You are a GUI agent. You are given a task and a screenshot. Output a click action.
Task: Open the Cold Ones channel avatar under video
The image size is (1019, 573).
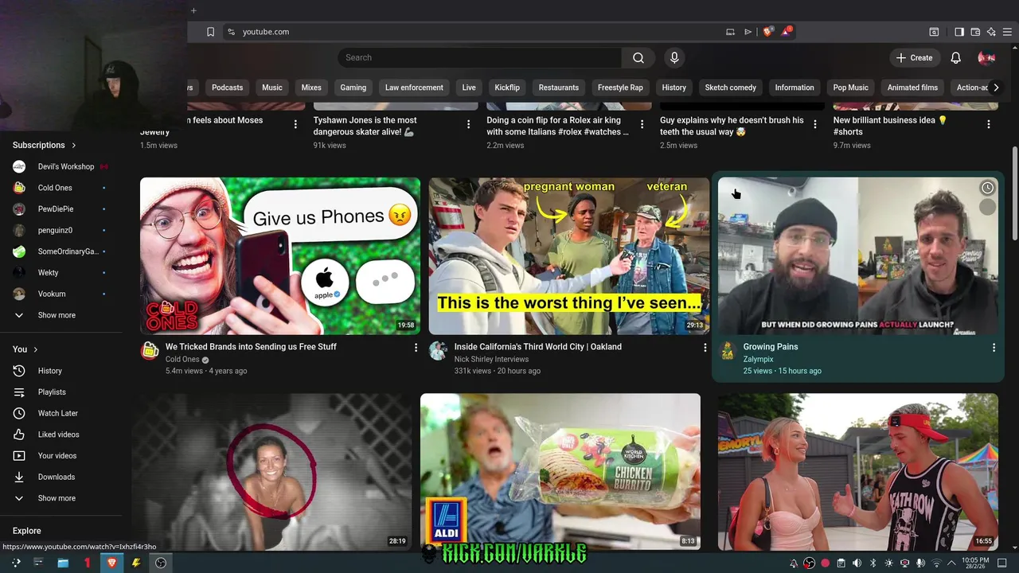click(x=150, y=351)
